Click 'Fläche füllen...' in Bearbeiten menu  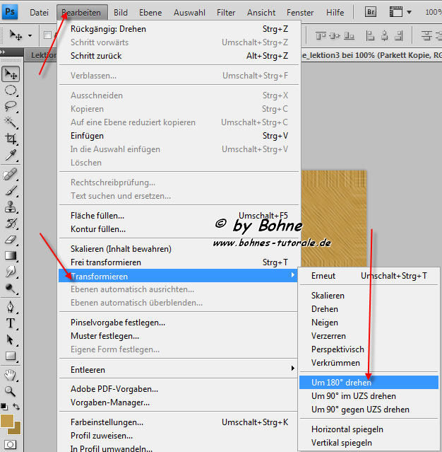point(97,216)
